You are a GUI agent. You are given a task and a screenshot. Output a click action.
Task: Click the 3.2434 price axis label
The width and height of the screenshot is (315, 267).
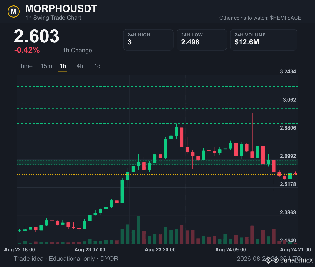tap(288, 71)
